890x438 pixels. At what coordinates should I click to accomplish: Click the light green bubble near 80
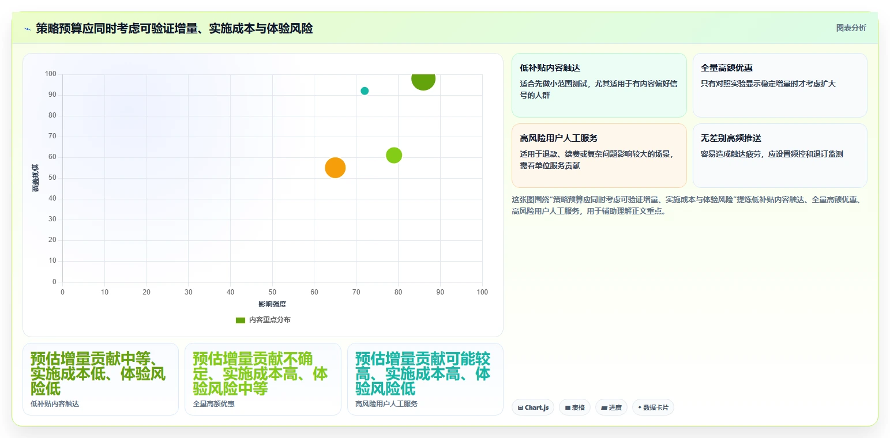pyautogui.click(x=394, y=155)
